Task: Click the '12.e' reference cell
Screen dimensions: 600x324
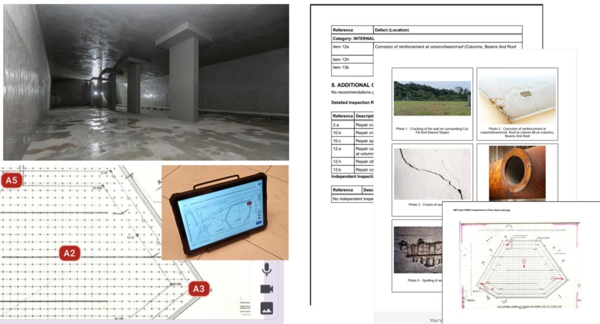Action: pos(343,151)
